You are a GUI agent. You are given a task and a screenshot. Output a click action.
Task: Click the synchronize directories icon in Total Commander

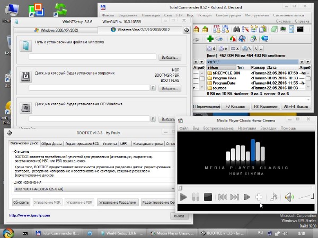tap(254, 29)
